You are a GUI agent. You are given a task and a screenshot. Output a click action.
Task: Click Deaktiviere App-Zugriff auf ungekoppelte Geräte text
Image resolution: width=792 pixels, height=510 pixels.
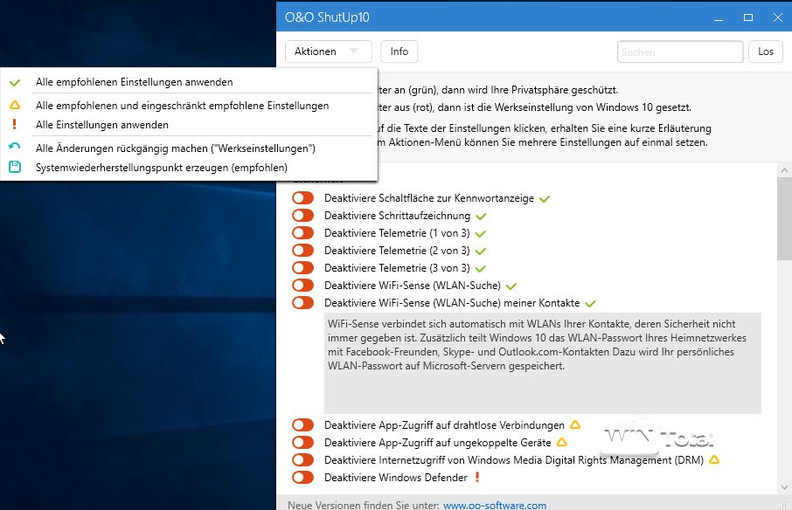(x=437, y=443)
